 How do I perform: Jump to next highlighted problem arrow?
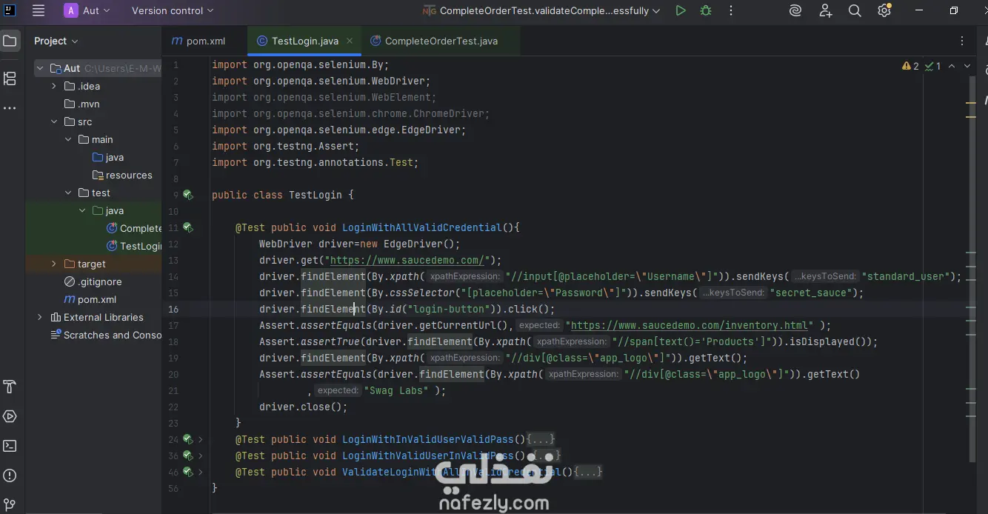pyautogui.click(x=967, y=66)
